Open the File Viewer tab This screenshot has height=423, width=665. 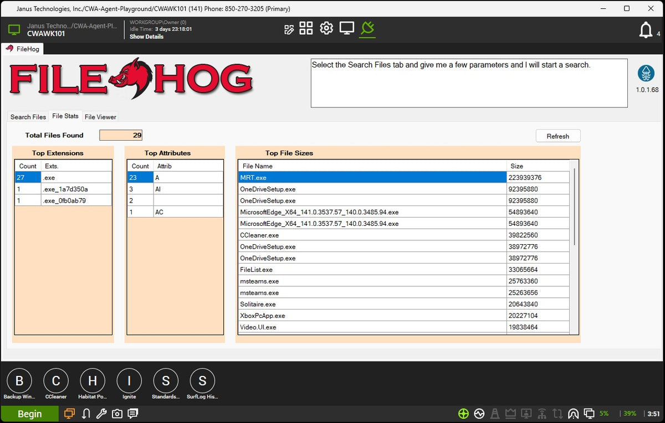(x=100, y=117)
